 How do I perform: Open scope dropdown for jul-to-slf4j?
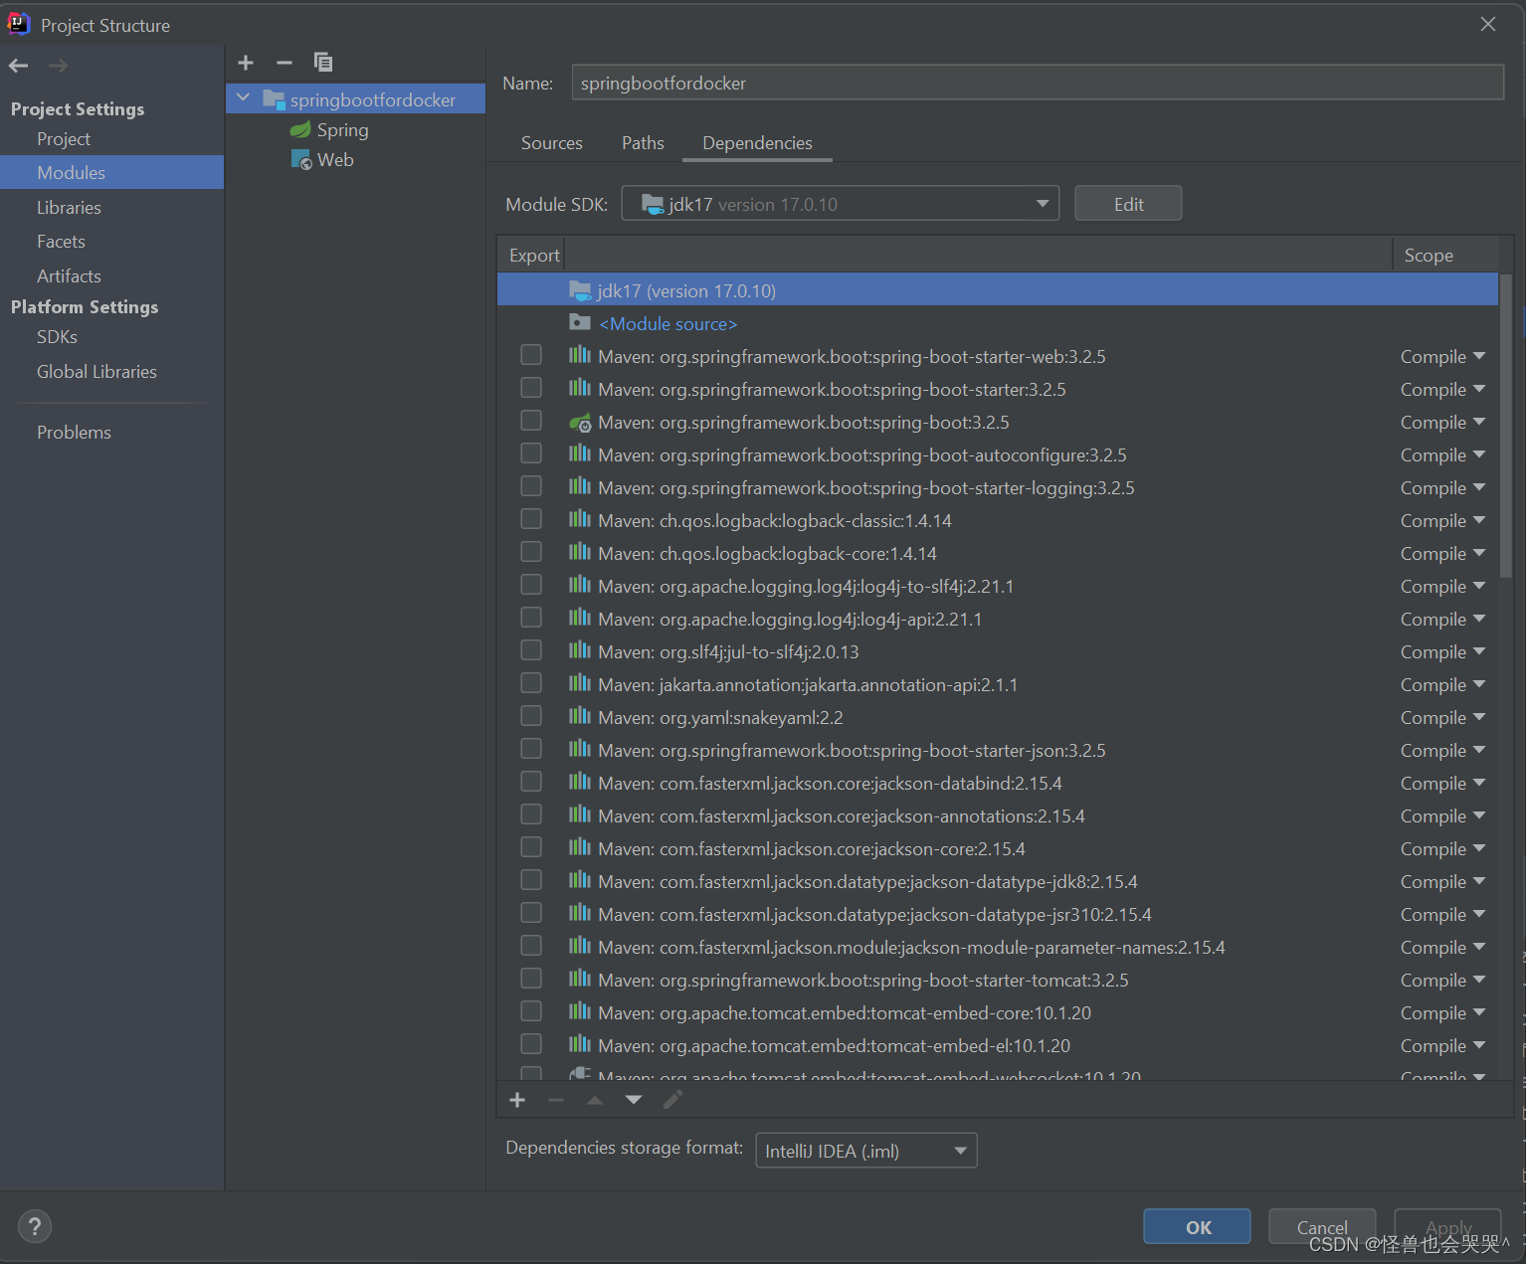pos(1442,651)
